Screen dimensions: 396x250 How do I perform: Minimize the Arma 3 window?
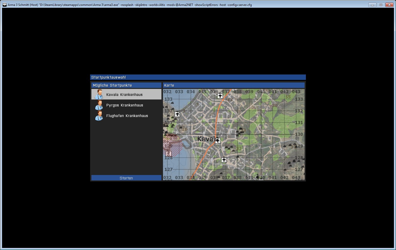(x=372, y=5)
